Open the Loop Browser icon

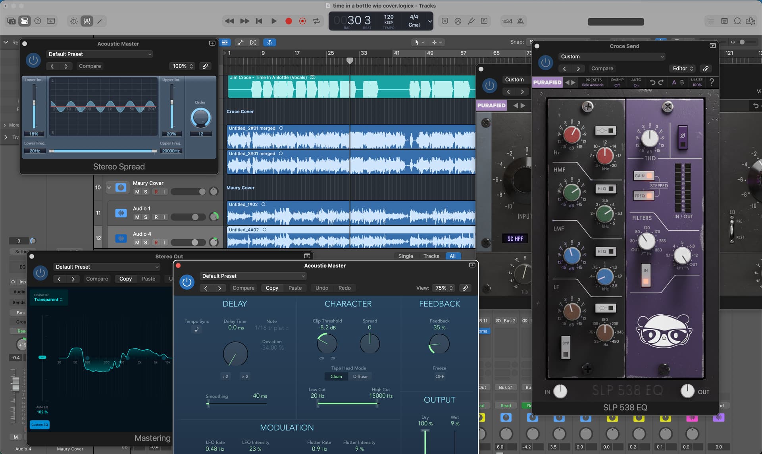pos(737,21)
